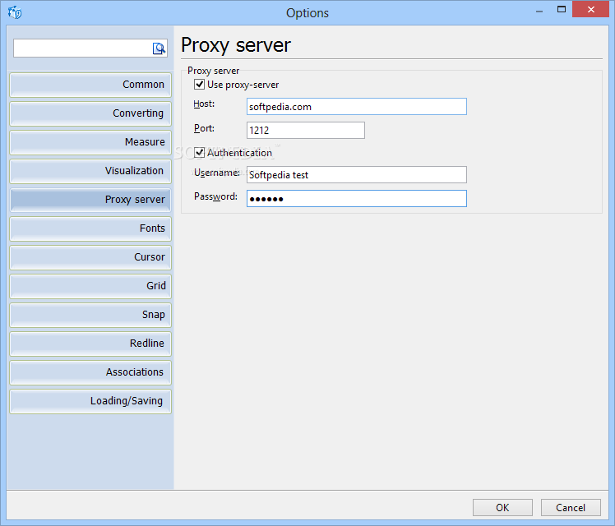The width and height of the screenshot is (615, 526).
Task: Click into the Password field
Action: (x=357, y=199)
